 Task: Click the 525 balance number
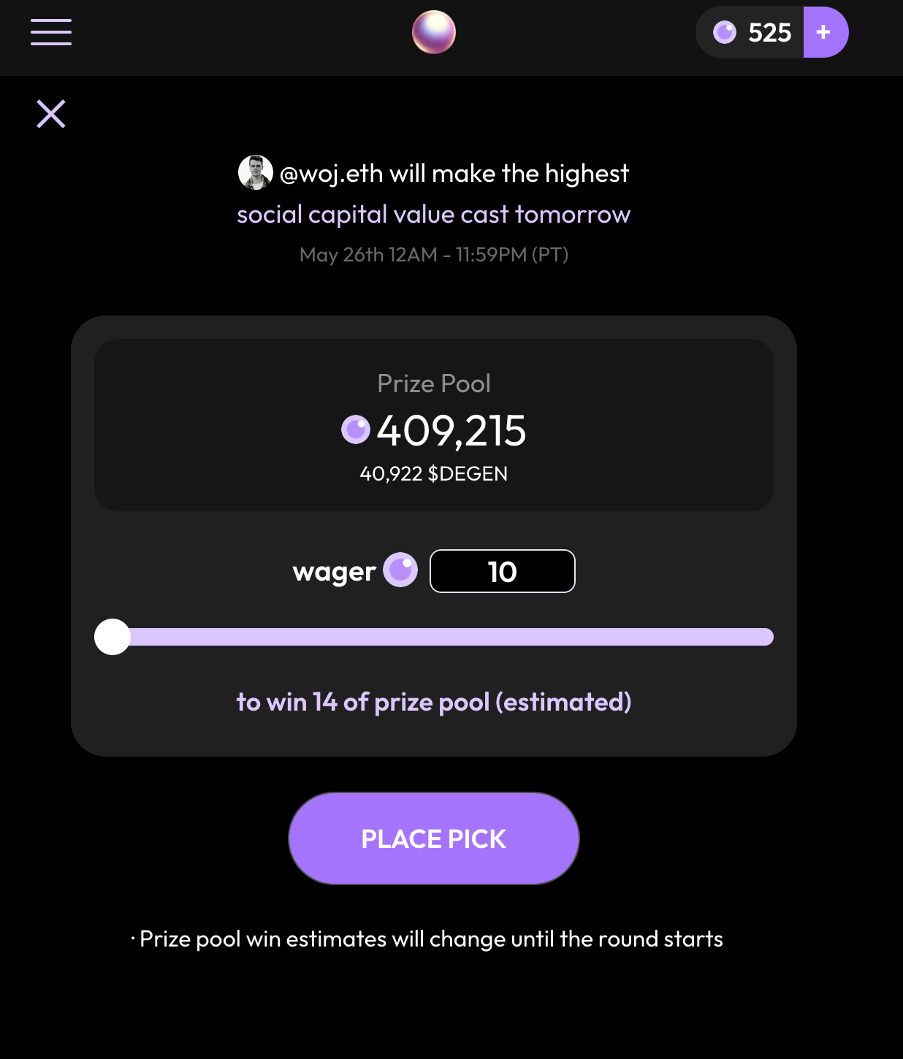tap(770, 32)
